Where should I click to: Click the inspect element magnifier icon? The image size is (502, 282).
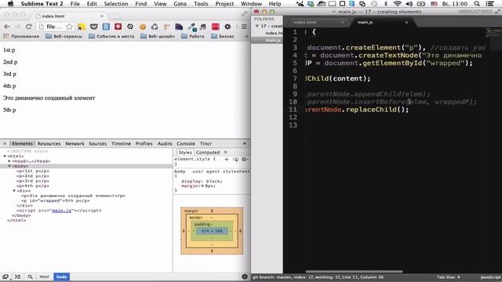tap(30, 277)
